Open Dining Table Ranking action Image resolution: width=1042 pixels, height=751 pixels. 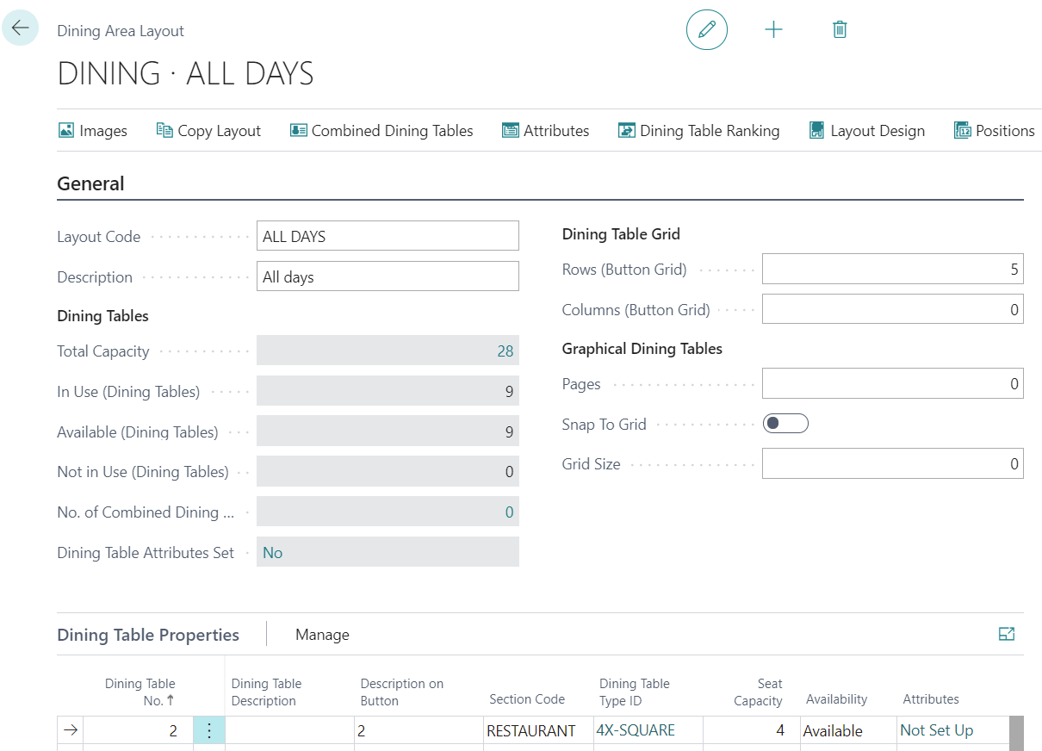pos(698,131)
